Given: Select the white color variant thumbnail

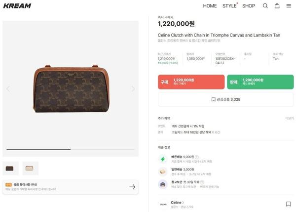Looking at the screenshot, I should pos(30,168).
